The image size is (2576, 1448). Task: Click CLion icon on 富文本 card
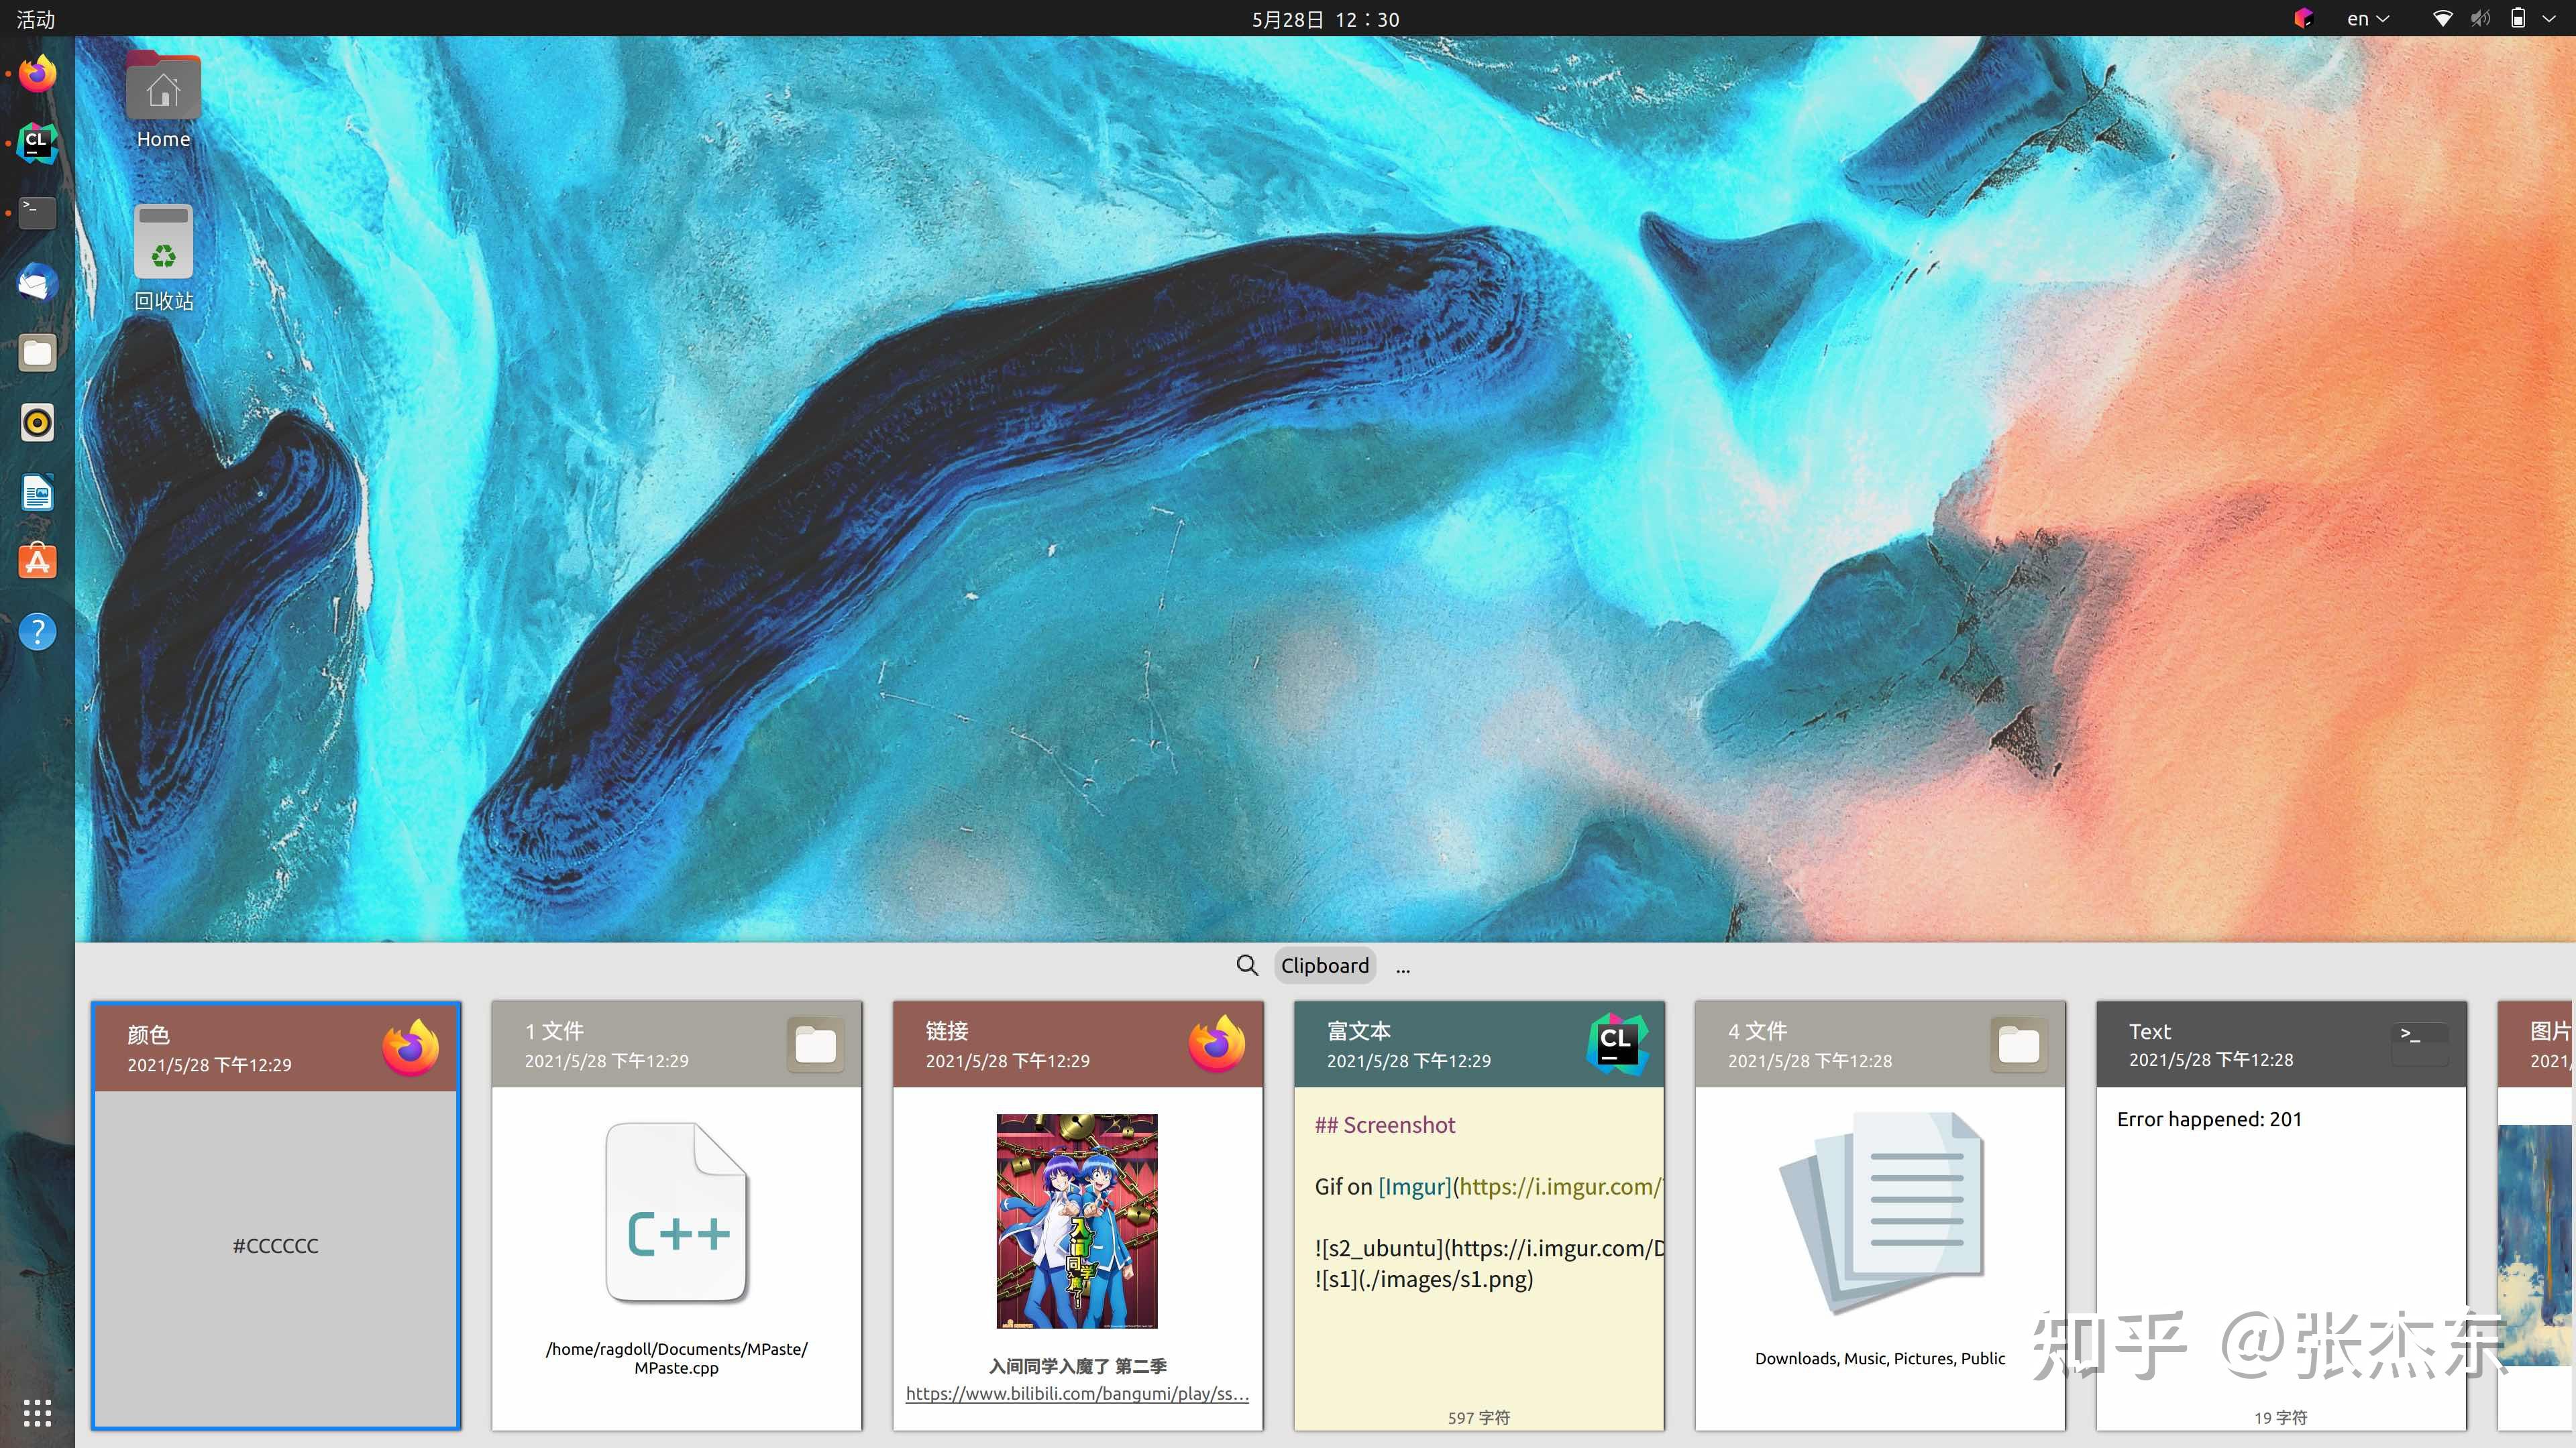[x=1617, y=1044]
